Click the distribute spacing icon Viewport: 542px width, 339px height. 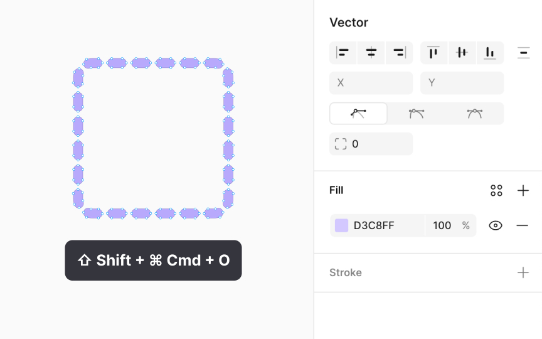coord(523,53)
